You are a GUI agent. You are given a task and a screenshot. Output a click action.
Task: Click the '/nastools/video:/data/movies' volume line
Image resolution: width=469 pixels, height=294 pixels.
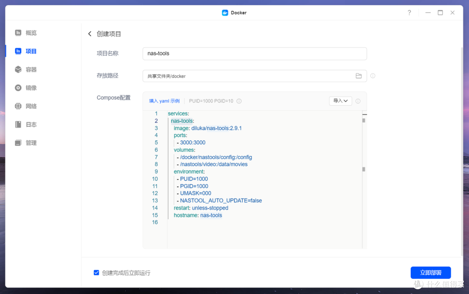click(x=212, y=164)
